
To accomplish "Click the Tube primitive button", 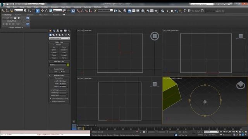I will click(x=64, y=53).
